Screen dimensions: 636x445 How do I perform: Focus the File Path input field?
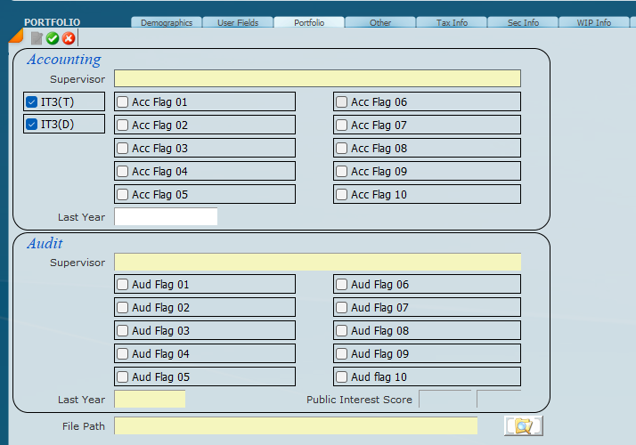pyautogui.click(x=296, y=426)
